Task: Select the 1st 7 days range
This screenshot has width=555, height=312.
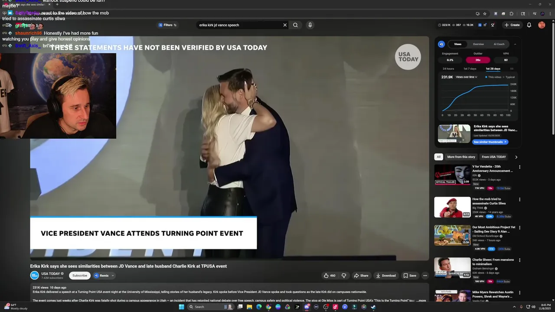Action: (x=470, y=68)
